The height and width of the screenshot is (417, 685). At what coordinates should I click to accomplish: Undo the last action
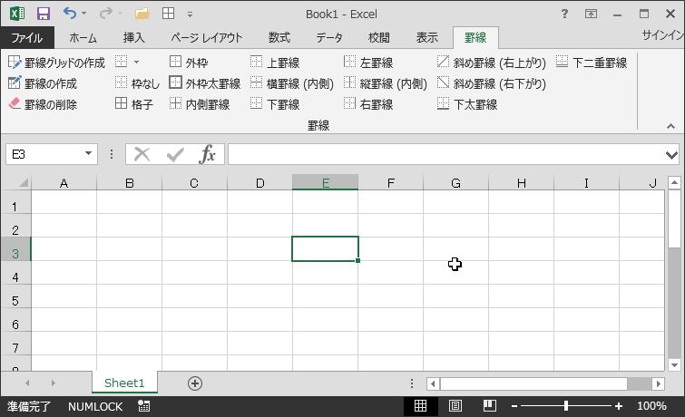(x=70, y=13)
